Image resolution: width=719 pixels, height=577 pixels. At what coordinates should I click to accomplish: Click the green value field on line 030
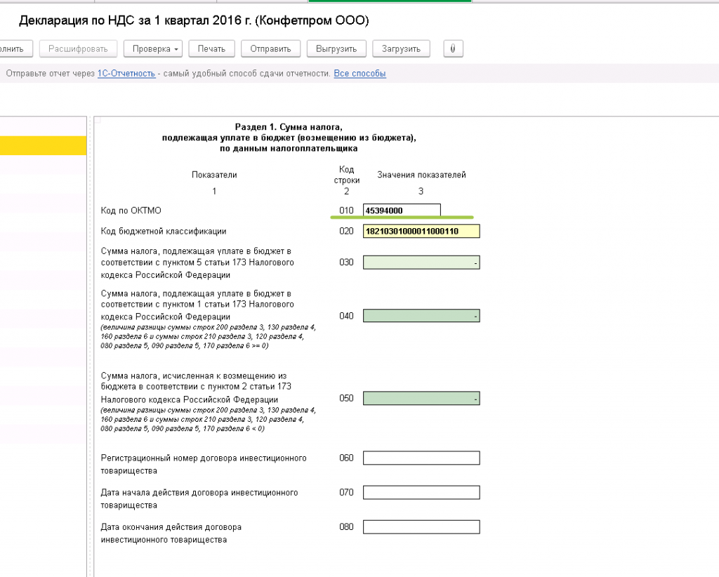(421, 263)
